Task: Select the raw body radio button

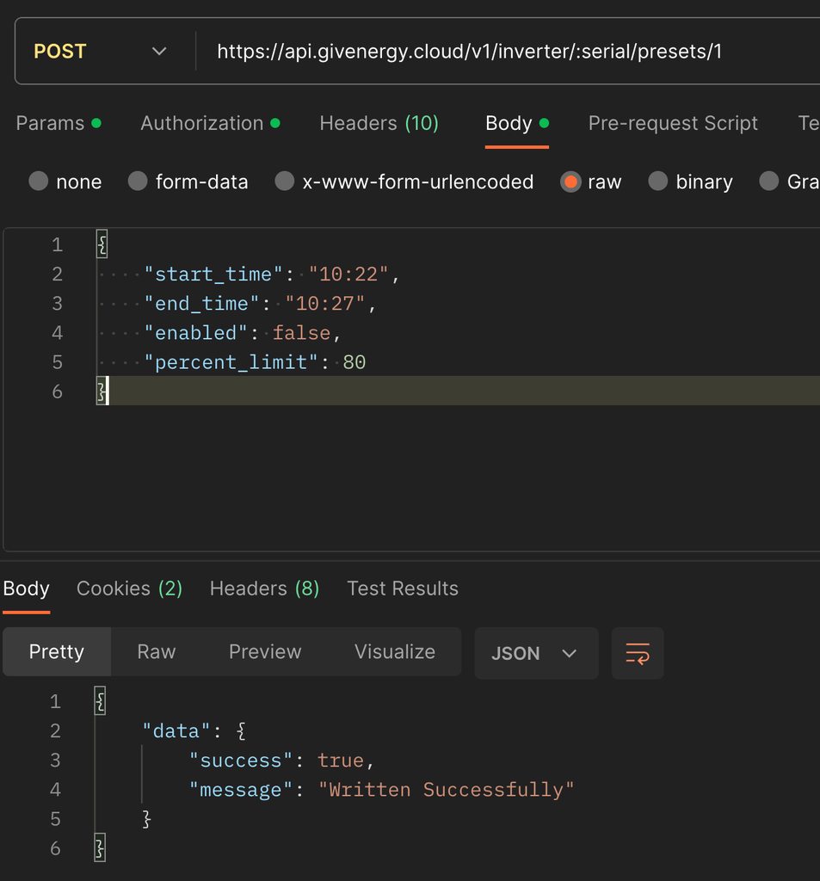Action: pos(570,182)
